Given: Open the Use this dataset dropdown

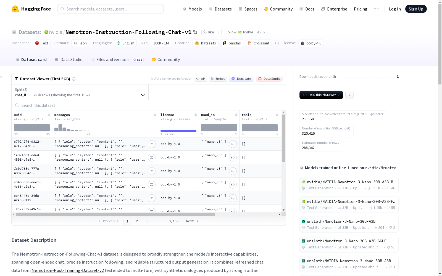Looking at the screenshot, I should [x=321, y=95].
